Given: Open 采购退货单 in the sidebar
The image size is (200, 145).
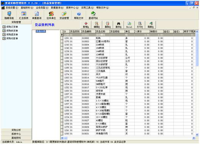Looking at the screenshot, I should coord(10,35).
